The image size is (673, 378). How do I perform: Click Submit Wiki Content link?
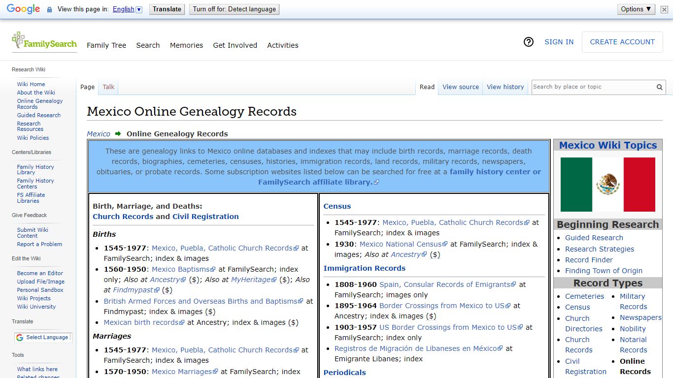pos(33,233)
